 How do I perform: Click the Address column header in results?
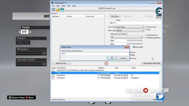point(56,16)
